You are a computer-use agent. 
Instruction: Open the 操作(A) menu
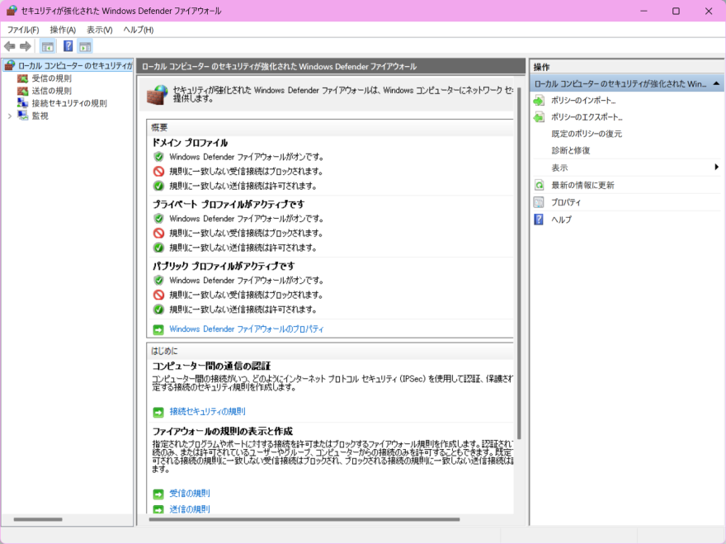coord(63,30)
